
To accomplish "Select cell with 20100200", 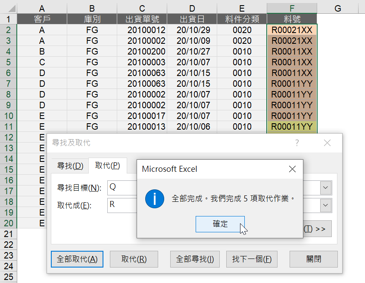I will click(x=142, y=51).
